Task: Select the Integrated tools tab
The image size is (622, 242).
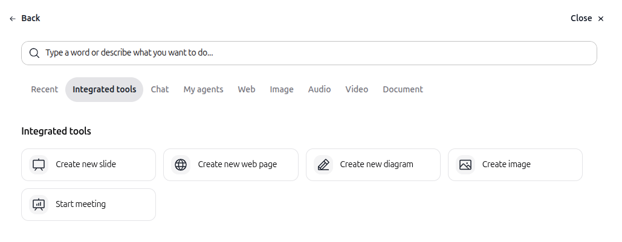Action: [x=105, y=89]
